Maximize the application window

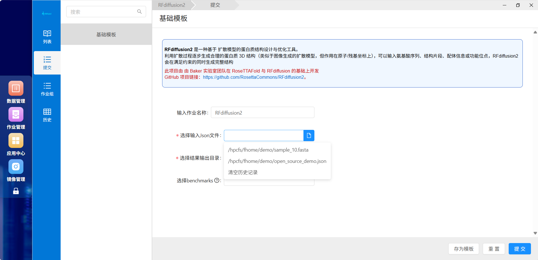pos(518,5)
